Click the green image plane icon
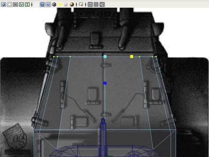The width and height of the screenshot is (209, 157). pyautogui.click(x=21, y=4)
